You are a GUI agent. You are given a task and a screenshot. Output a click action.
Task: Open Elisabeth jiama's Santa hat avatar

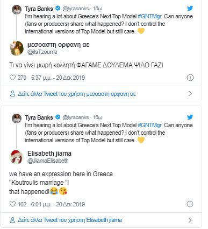tap(16, 157)
